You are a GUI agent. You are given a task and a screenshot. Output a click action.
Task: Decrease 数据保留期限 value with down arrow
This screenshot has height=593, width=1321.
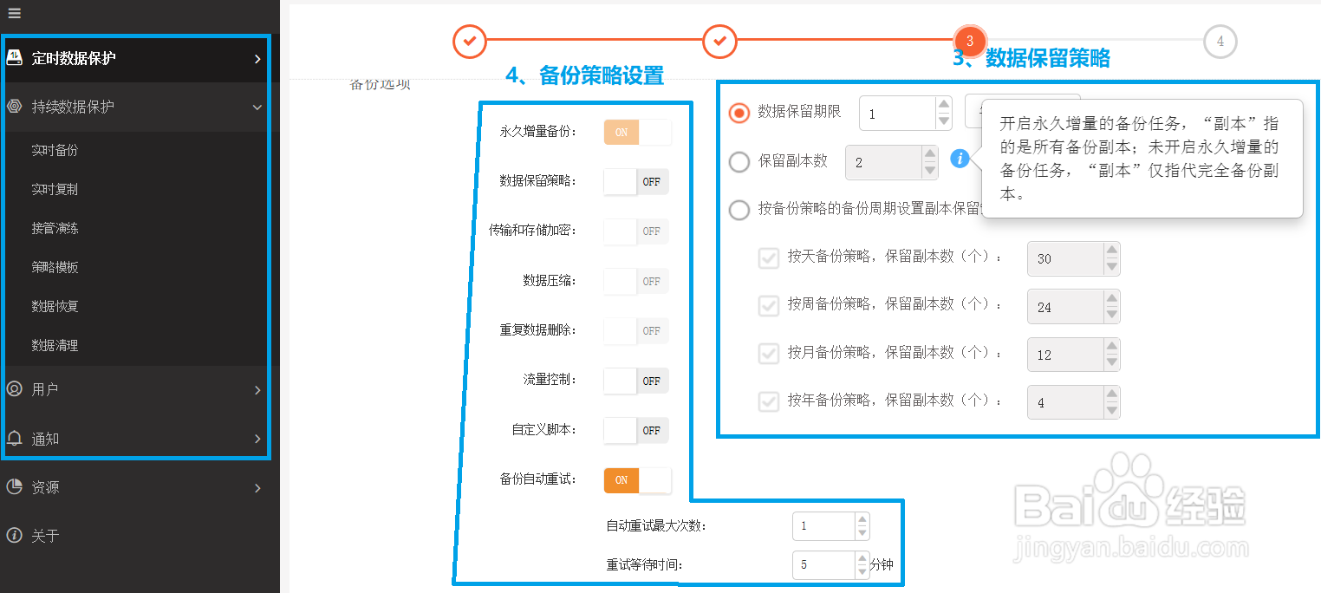[944, 122]
